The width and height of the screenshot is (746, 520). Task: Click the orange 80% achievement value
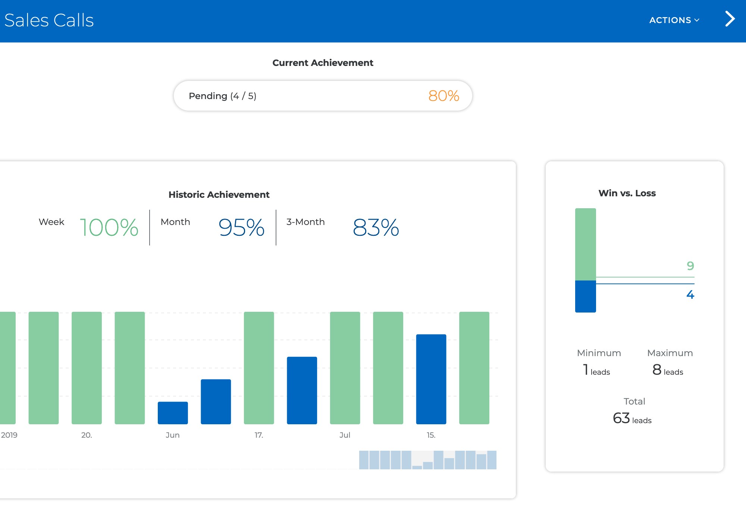443,96
